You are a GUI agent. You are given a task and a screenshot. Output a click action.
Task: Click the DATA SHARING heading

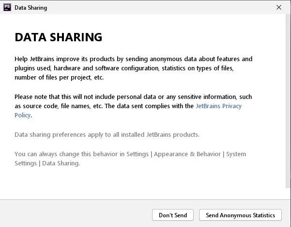coord(59,37)
